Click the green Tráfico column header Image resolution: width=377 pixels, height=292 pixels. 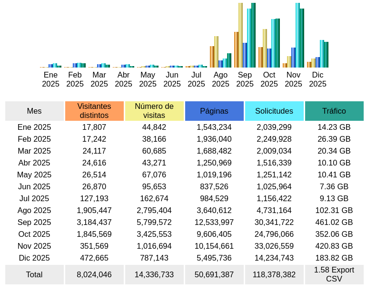[334, 111]
